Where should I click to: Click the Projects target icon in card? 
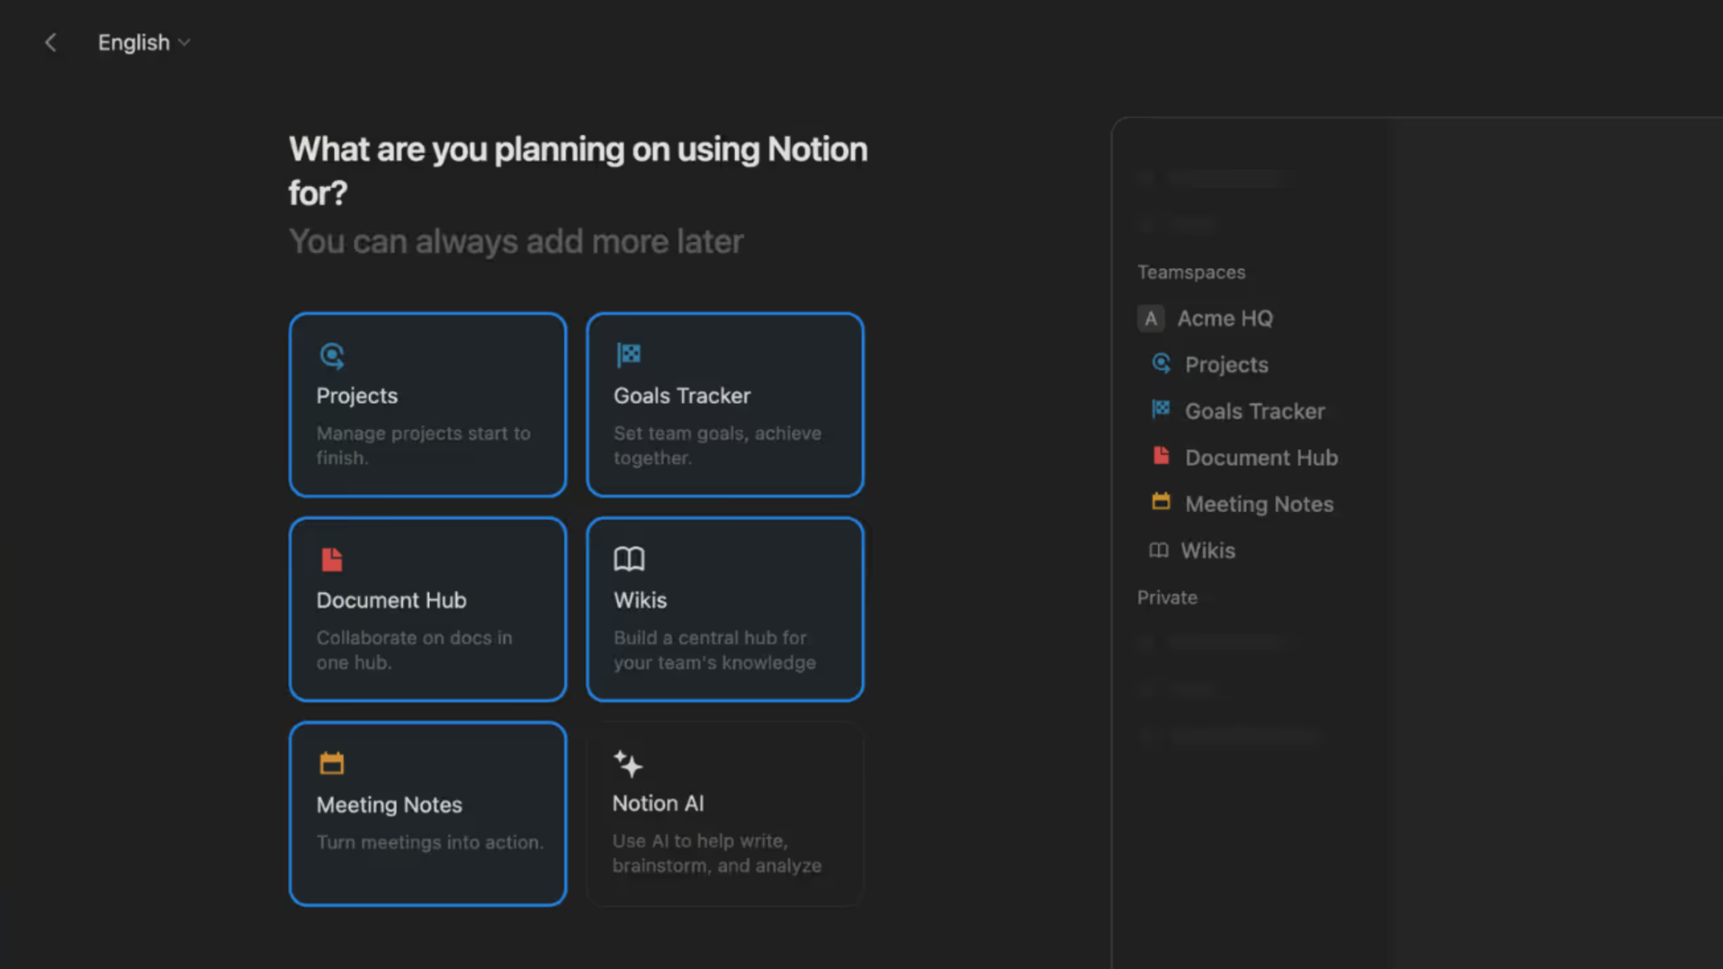[332, 356]
